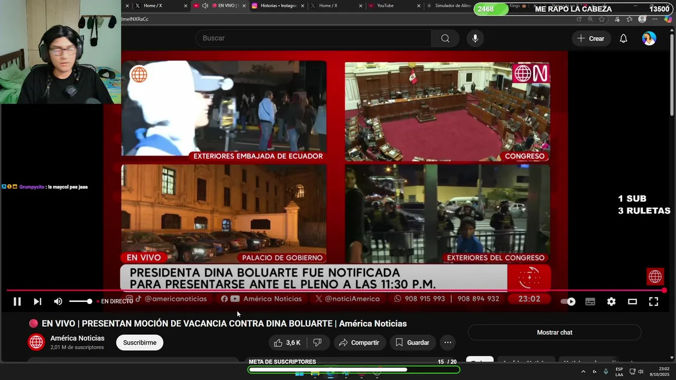
Task: Open the browser zoom magnifier icon
Action: (590, 19)
